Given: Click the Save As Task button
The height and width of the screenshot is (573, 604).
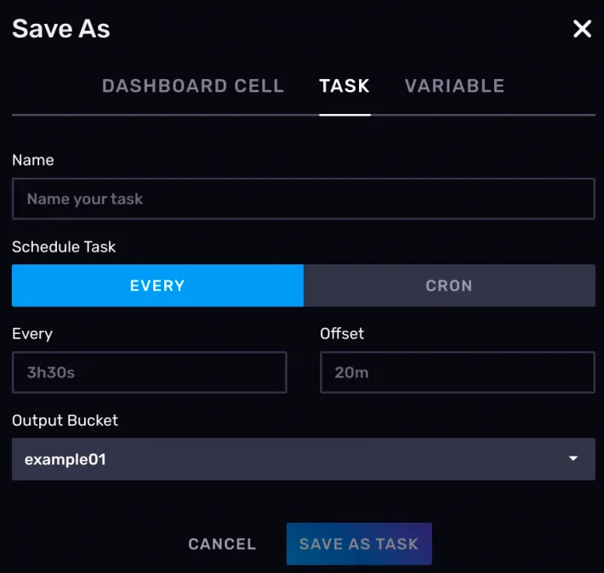Looking at the screenshot, I should (x=359, y=544).
